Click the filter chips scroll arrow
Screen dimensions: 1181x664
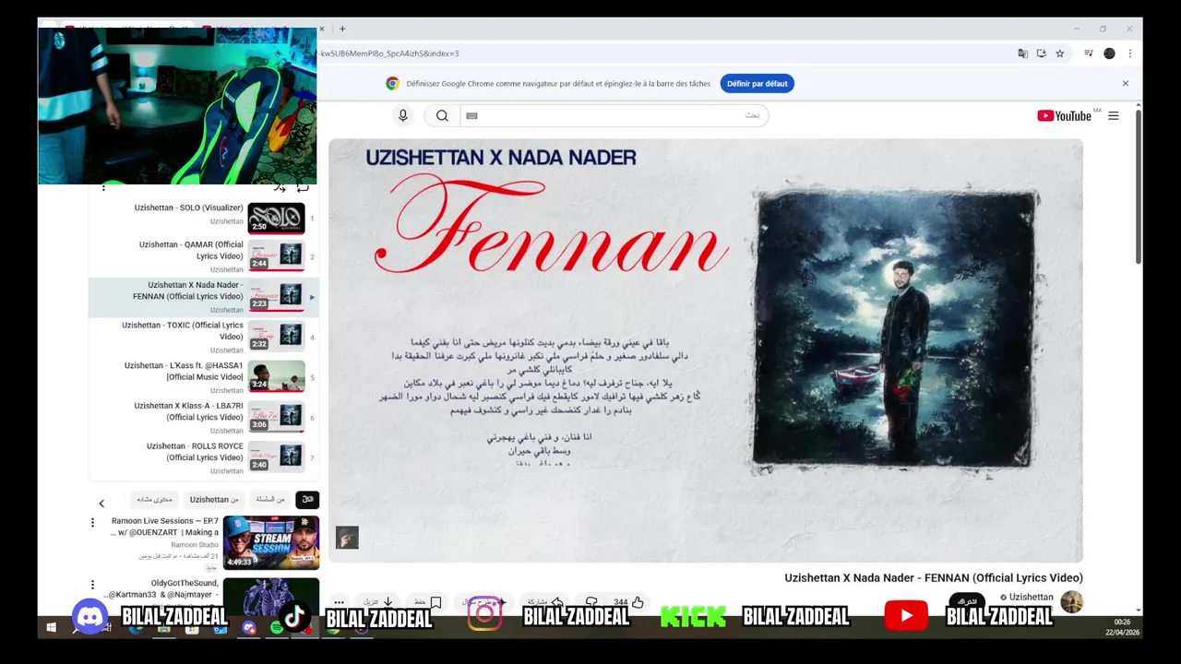[101, 504]
